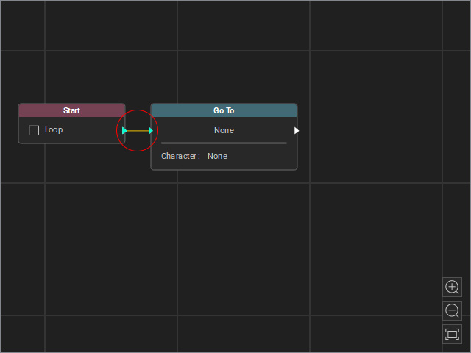Enable the Loop checkbox in Start node
Screen dimensions: 471x353
34,130
